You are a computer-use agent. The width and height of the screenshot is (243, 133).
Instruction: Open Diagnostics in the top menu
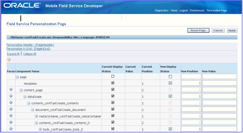[162, 10]
